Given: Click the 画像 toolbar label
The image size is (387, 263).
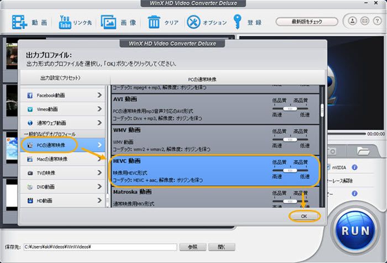Looking at the screenshot, I should coord(128,23).
